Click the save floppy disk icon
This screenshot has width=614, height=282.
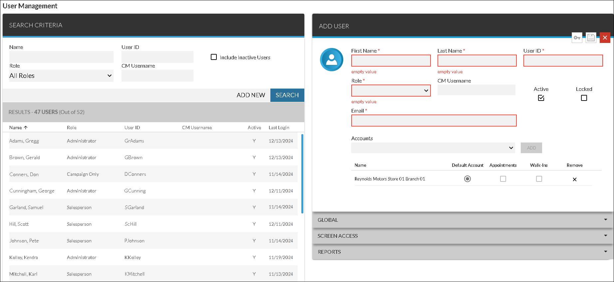591,38
